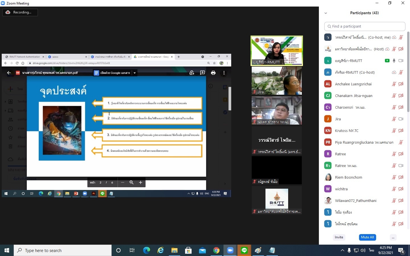Image resolution: width=410 pixels, height=256 pixels.
Task: Click the Invite button
Action: (339, 237)
